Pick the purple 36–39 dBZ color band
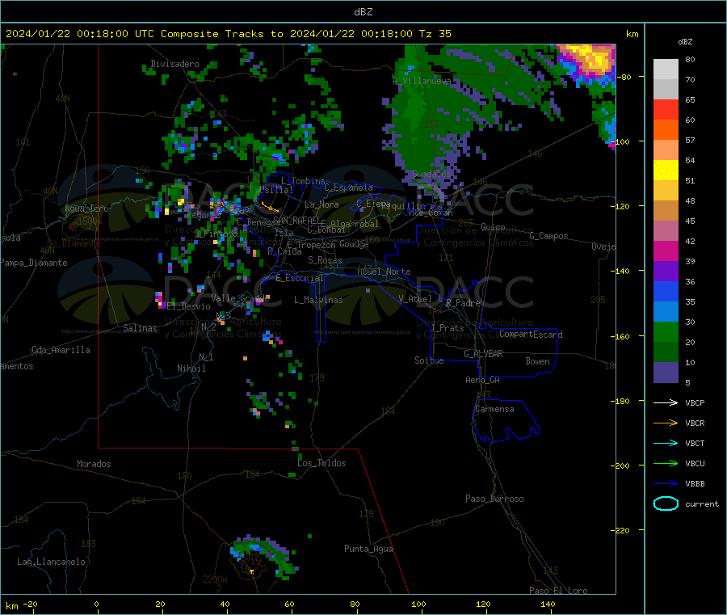The width and height of the screenshot is (727, 615). click(666, 272)
